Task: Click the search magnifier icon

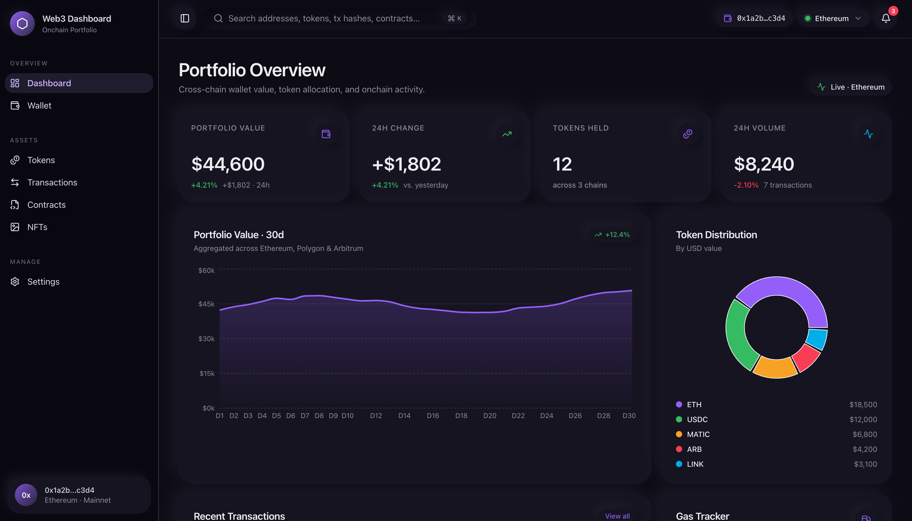Action: tap(218, 18)
